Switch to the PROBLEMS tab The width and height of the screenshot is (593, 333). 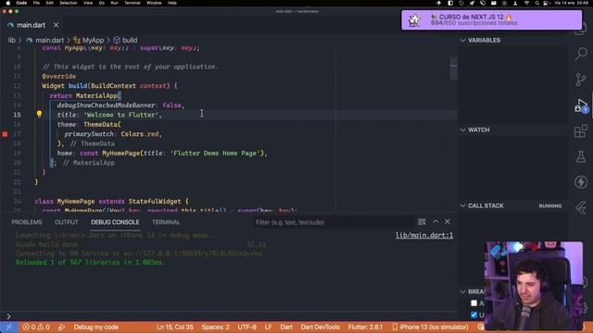click(x=27, y=222)
